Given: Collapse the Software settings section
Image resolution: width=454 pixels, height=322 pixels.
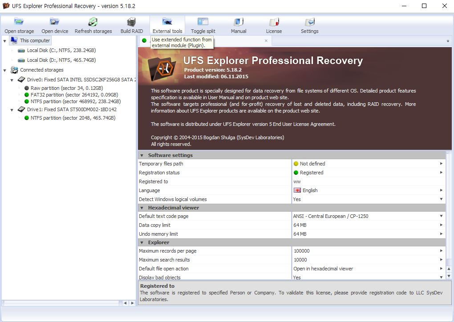Looking at the screenshot, I should [142, 156].
